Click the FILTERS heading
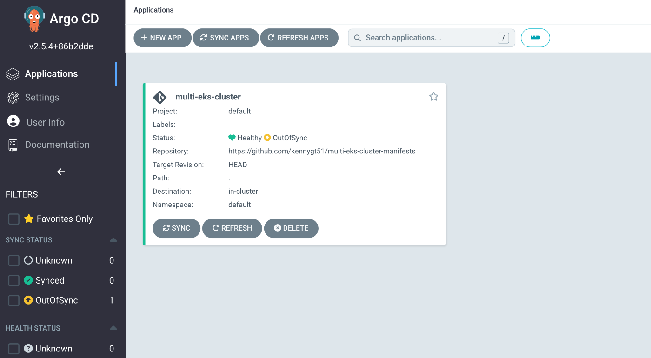This screenshot has height=358, width=651. [x=22, y=194]
